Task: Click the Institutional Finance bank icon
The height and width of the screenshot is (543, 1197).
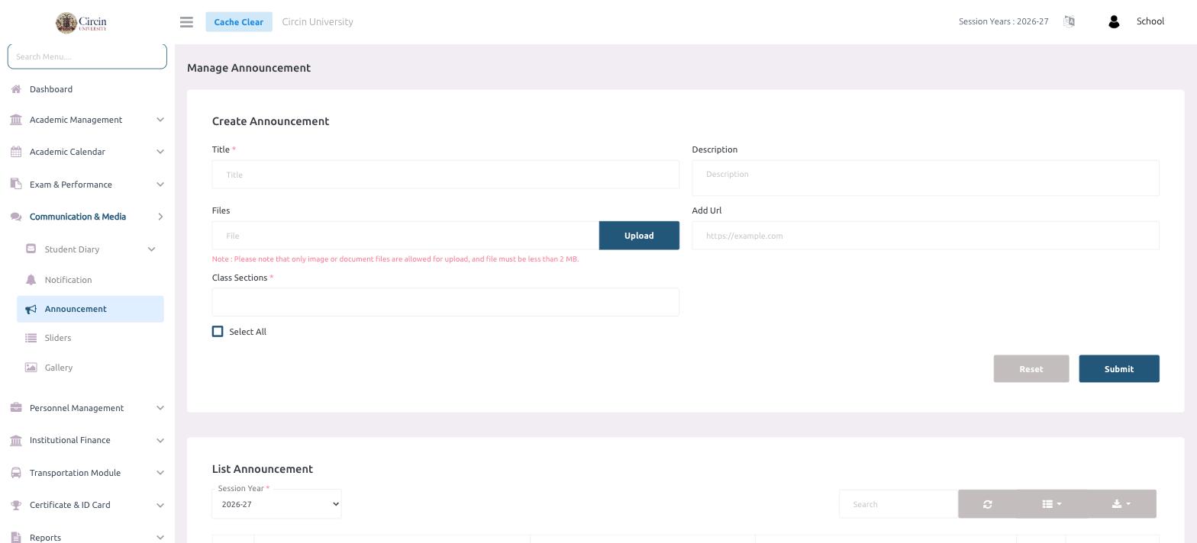Action: coord(16,440)
